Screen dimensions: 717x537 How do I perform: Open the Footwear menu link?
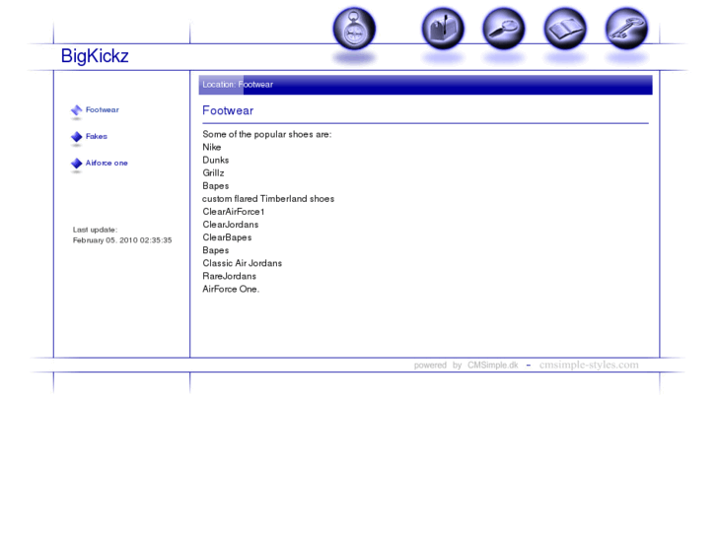tap(102, 109)
